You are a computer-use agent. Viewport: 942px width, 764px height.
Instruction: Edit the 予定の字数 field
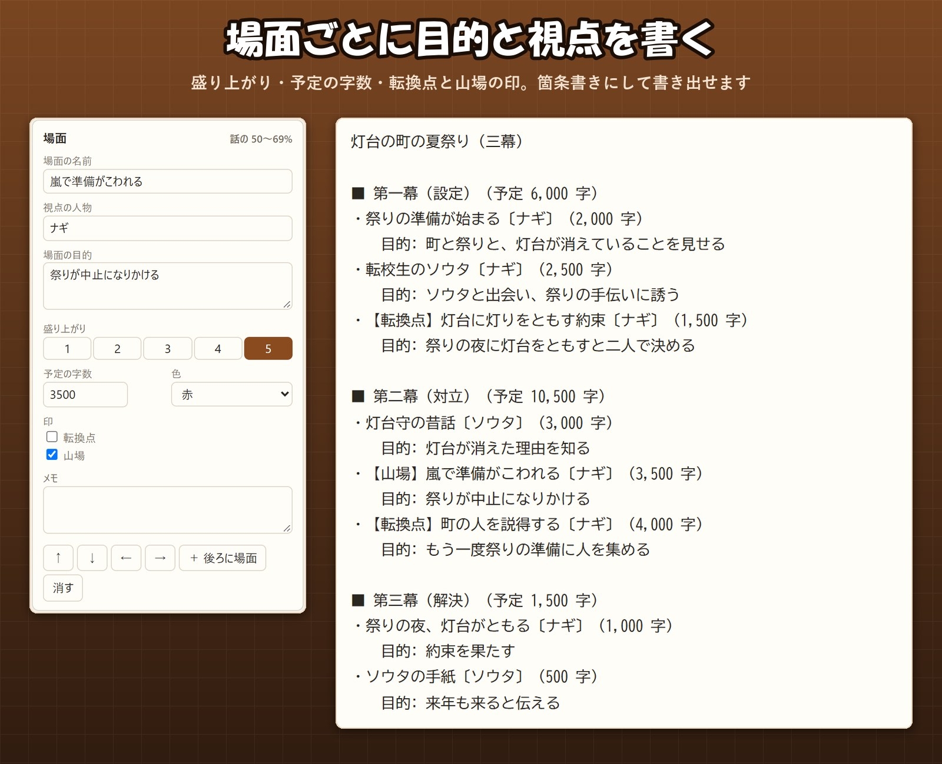pos(85,394)
